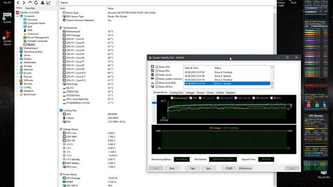The width and height of the screenshot is (333, 187).
Task: Click the Refresh icon in AIDA64 toolbar
Action: [x=36, y=3]
